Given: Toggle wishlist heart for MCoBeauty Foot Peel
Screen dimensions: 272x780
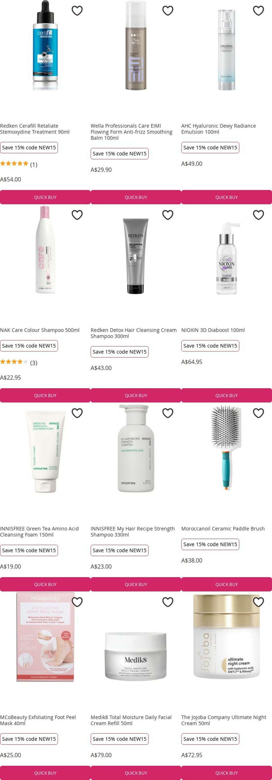Looking at the screenshot, I should [x=77, y=602].
